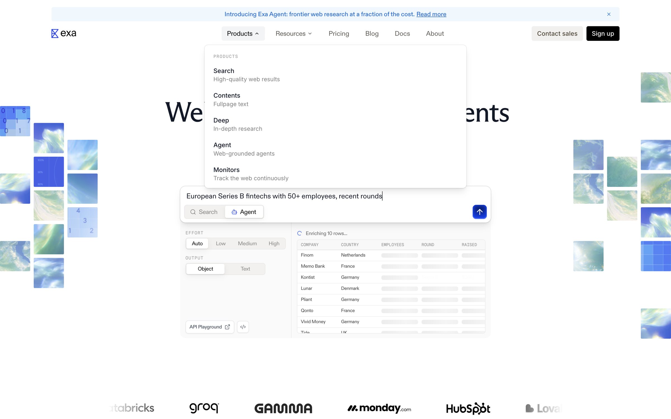Click the Netherlands country cell
671x419 pixels.
click(x=353, y=255)
